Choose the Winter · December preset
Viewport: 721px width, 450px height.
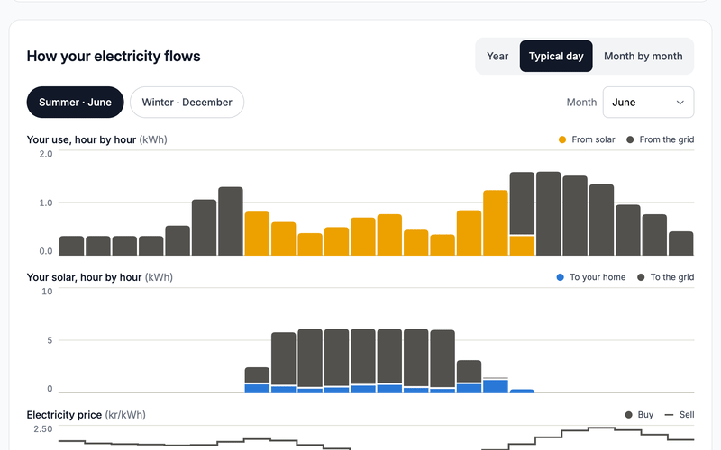pos(187,102)
